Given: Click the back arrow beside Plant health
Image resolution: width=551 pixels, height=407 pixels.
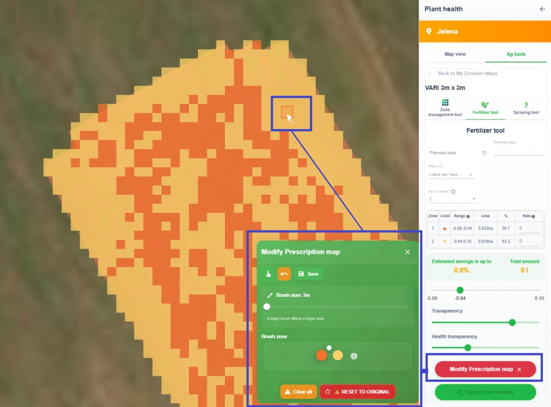Looking at the screenshot, I should [x=542, y=9].
